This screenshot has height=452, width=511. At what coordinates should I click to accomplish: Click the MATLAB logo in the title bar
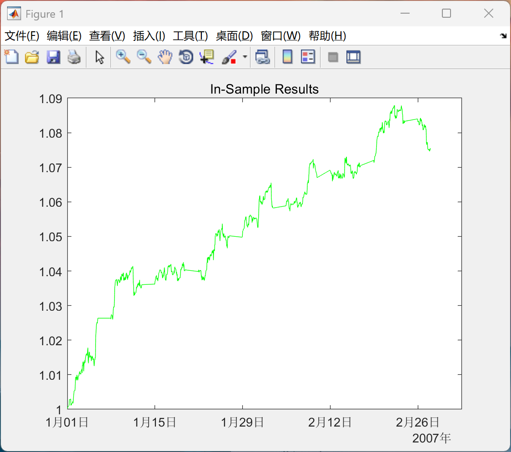tap(14, 14)
